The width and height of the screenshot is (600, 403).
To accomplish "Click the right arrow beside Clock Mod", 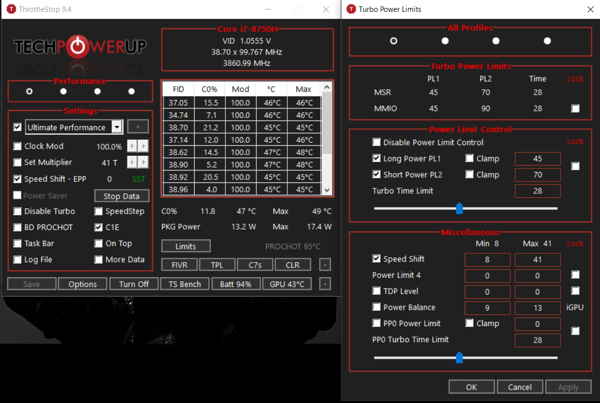I will [x=144, y=146].
